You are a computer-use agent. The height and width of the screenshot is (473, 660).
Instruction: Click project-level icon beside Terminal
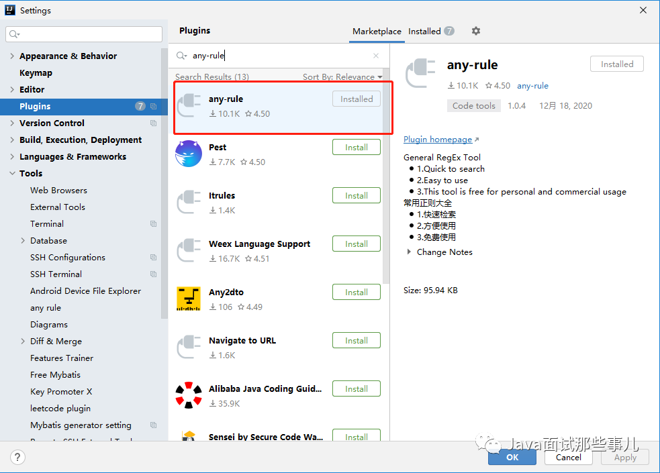(153, 223)
